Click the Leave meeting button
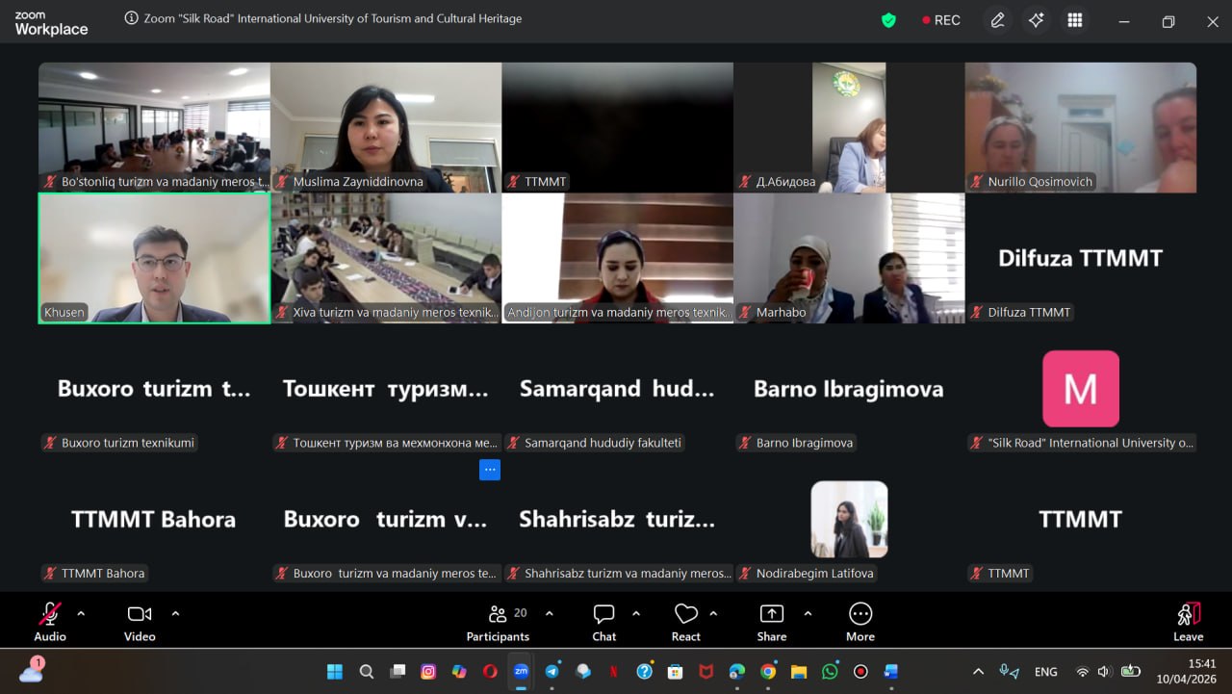This screenshot has height=694, width=1232. (x=1188, y=621)
